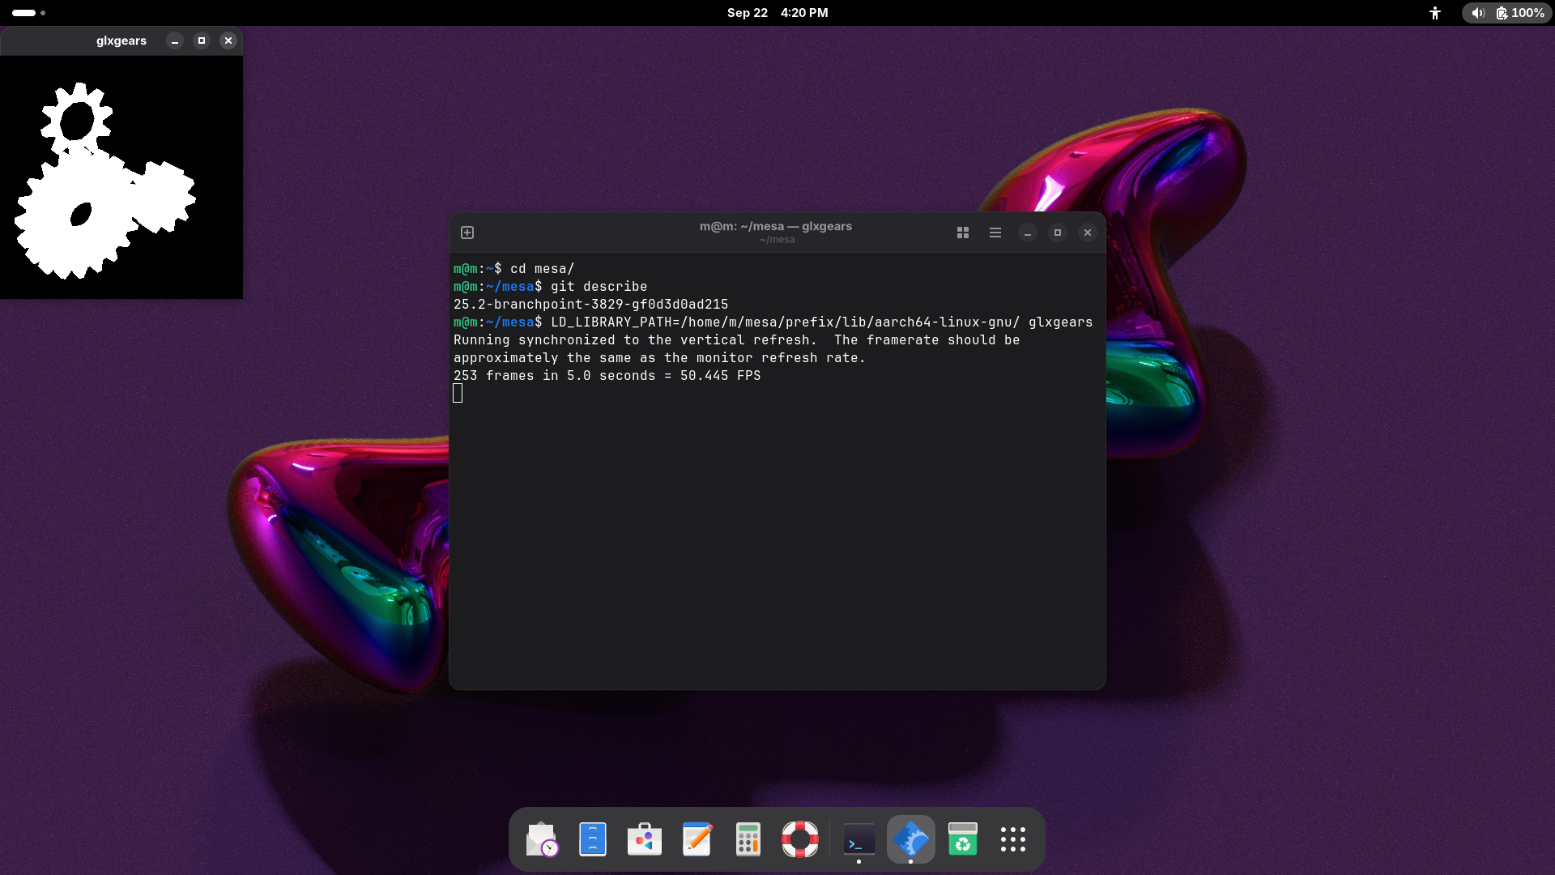This screenshot has width=1555, height=875.
Task: Click inside the glxgears rendering canvas
Action: 121,177
